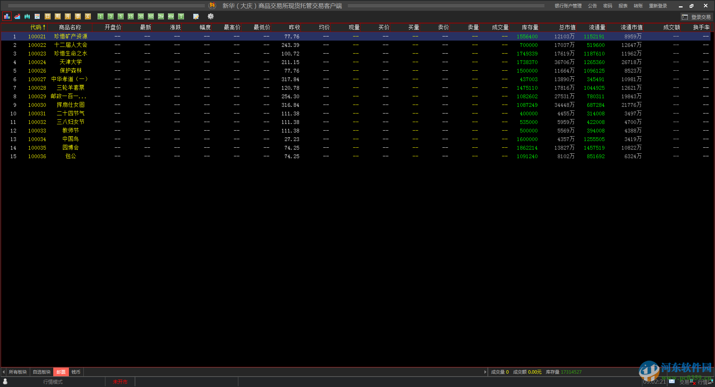Viewport: 715px width, 387px height.
Task: Switch to the 钱币 coins tab
Action: tap(76, 372)
